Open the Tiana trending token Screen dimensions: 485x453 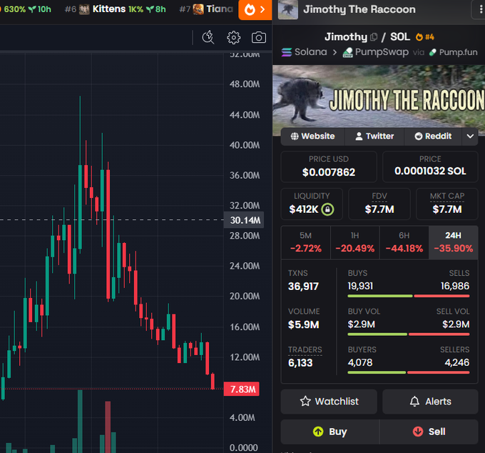(x=206, y=9)
